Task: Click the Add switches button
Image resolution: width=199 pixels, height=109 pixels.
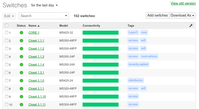Action: click(157, 15)
